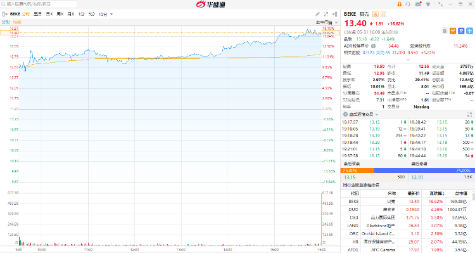Open the dropdown arrow after 15分
This screenshot has width=475, height=253.
coord(111,14)
